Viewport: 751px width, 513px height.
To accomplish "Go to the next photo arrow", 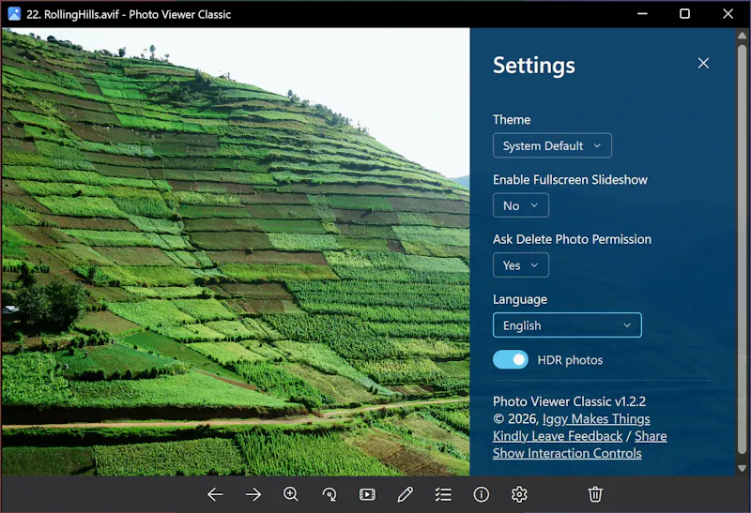I will [x=253, y=494].
